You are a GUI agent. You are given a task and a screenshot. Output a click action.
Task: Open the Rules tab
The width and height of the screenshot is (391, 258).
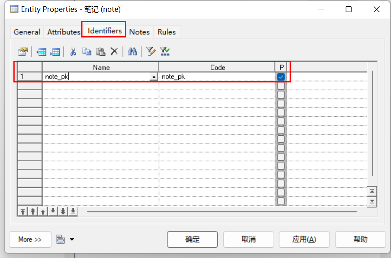[167, 32]
